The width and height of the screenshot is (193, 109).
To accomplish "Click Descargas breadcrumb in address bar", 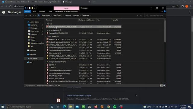I will coord(85,15).
